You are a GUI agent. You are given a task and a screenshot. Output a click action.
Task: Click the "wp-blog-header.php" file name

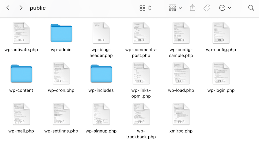[x=101, y=52]
